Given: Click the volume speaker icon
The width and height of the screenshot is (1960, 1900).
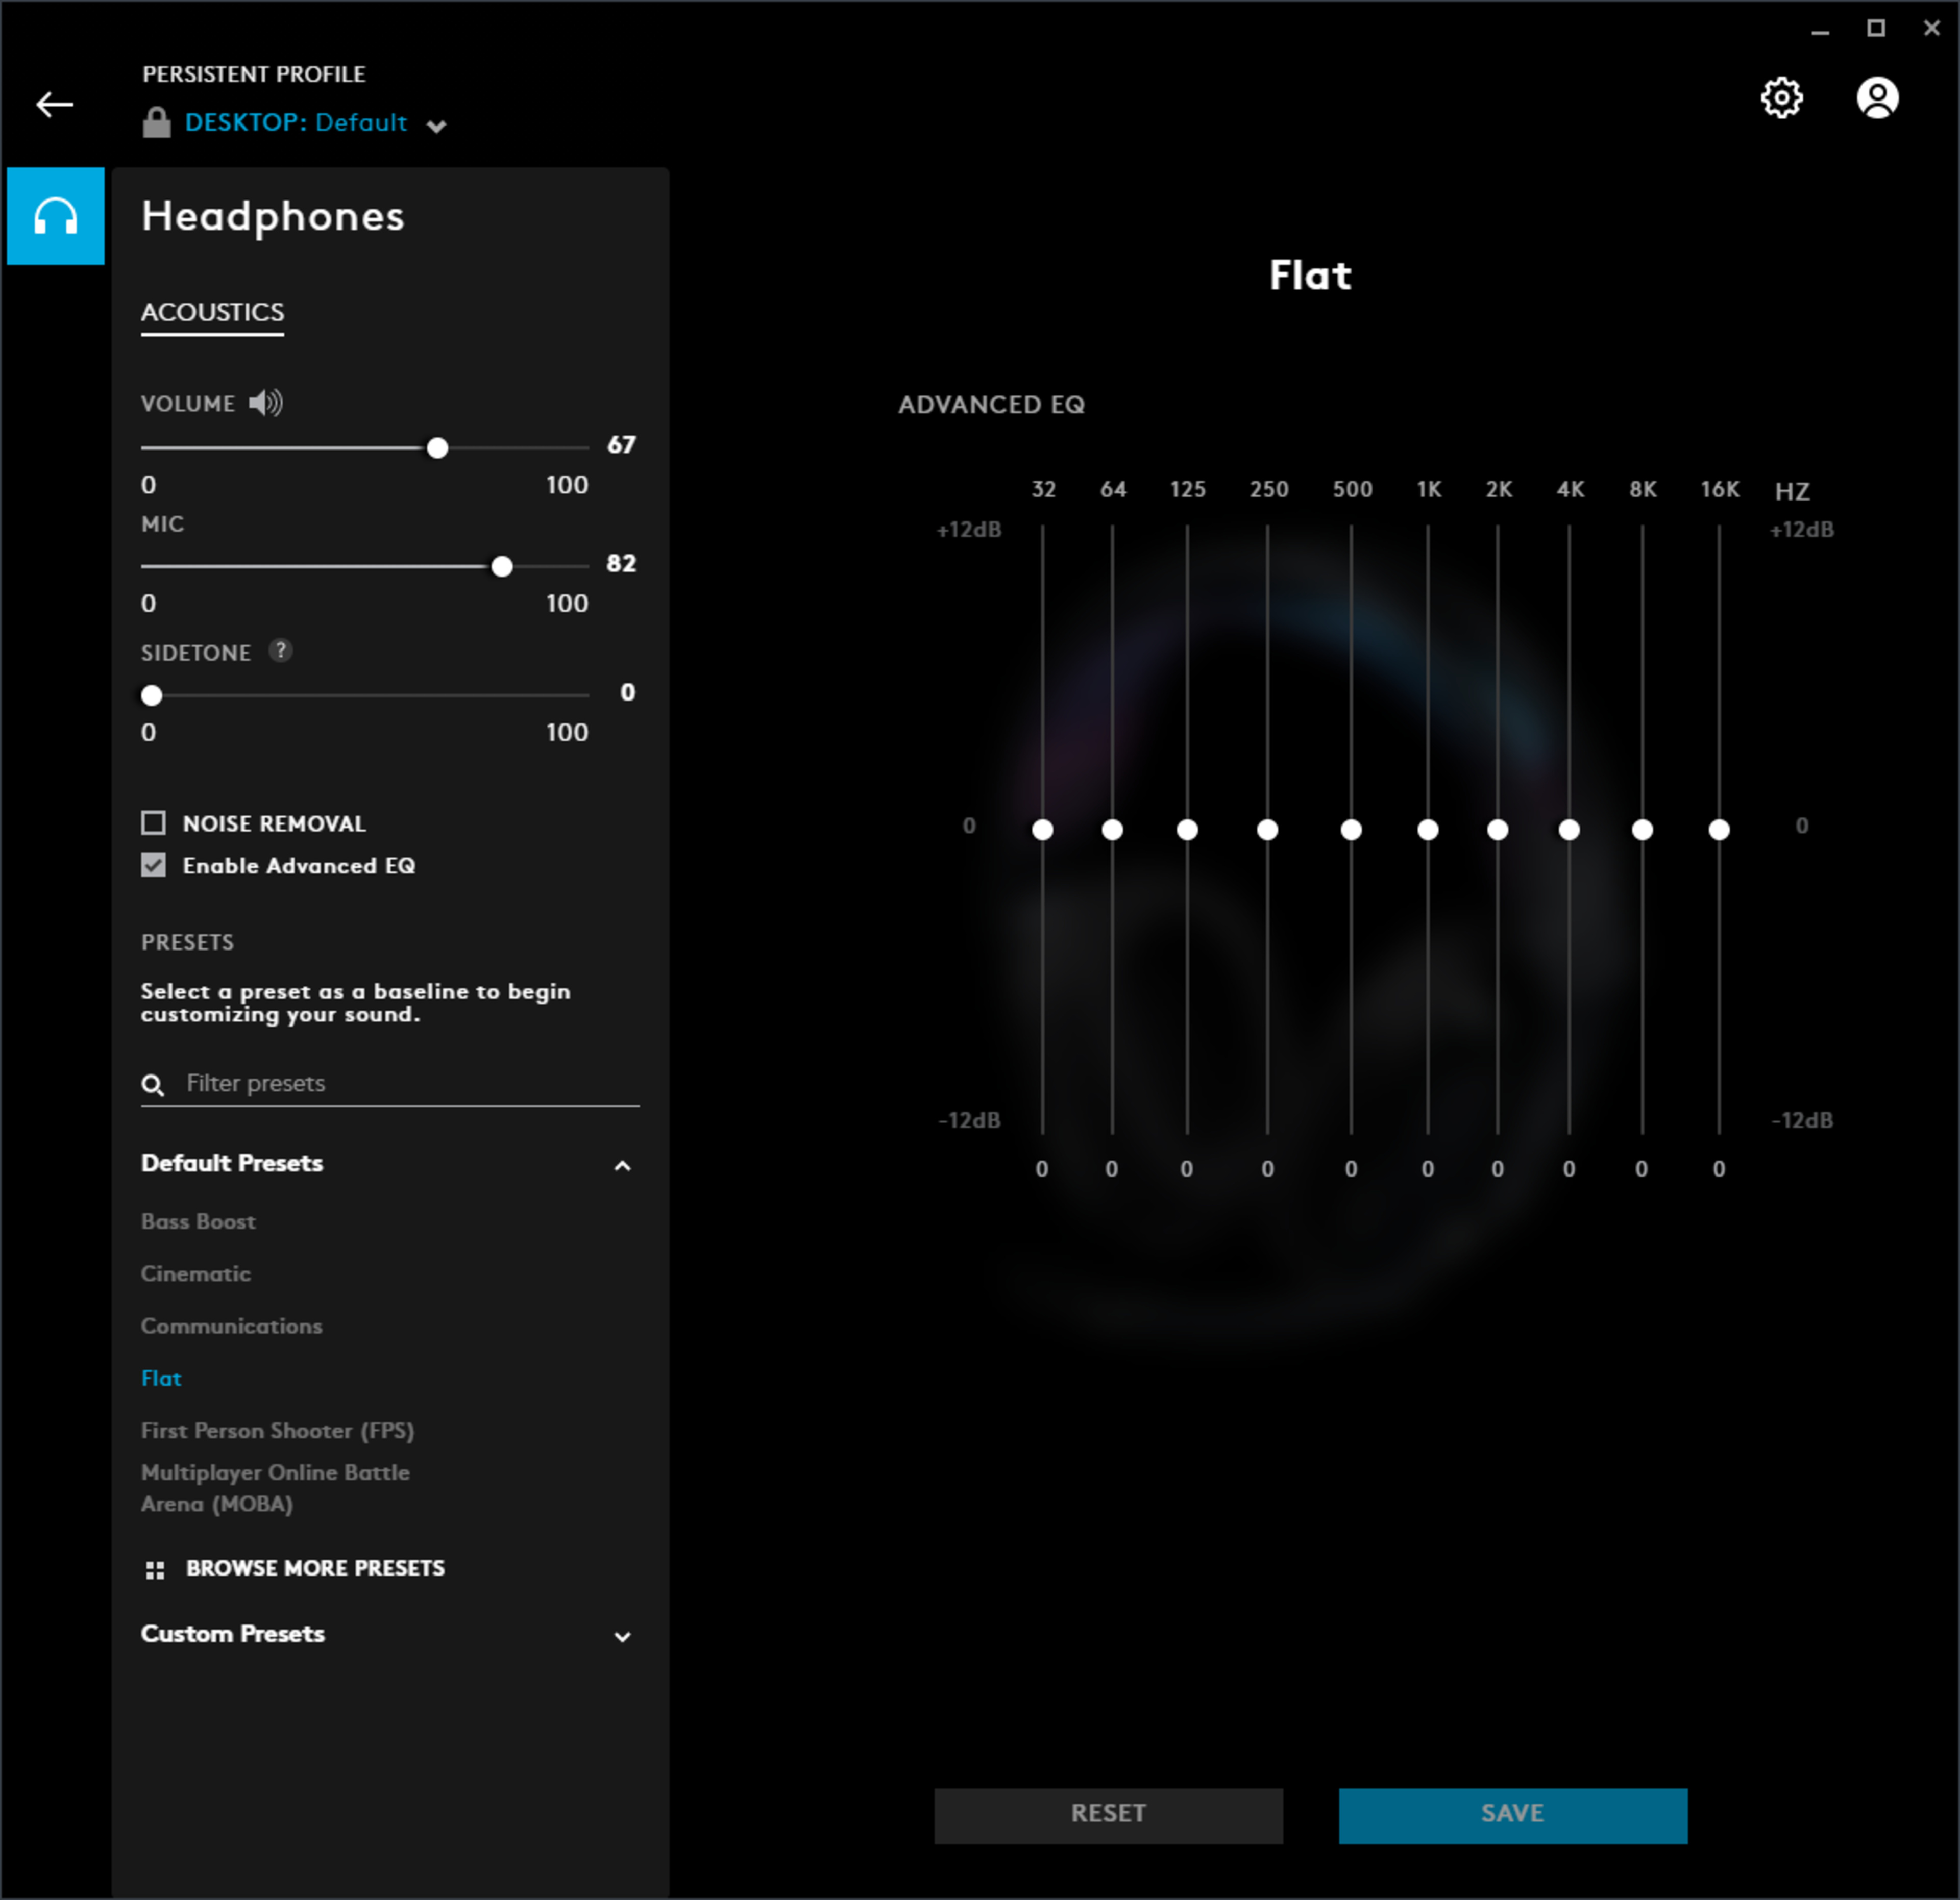Looking at the screenshot, I should tap(266, 403).
